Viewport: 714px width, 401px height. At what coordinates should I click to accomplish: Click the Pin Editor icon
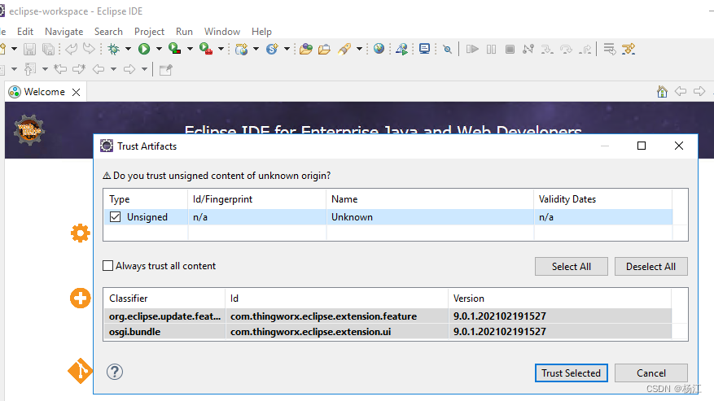[166, 70]
